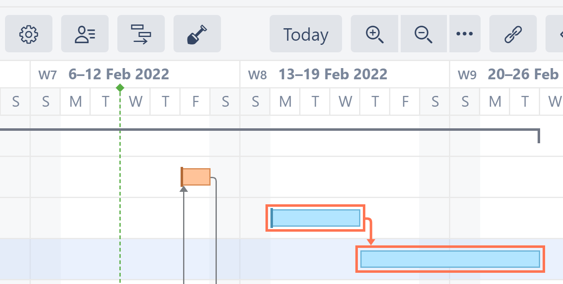This screenshot has height=284, width=563.
Task: Click the chain link dependencies icon
Action: (x=513, y=34)
